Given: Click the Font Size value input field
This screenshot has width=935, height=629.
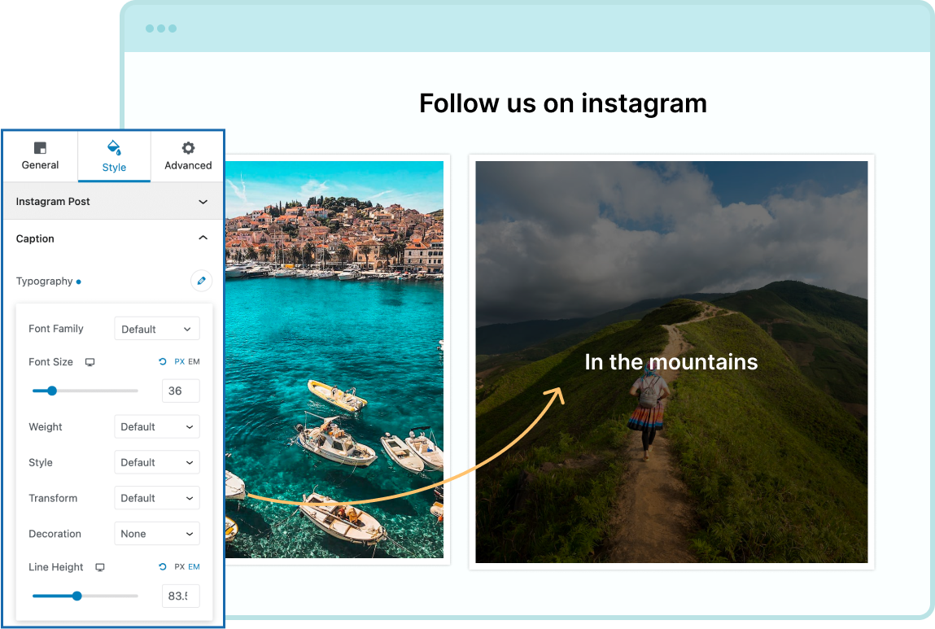Looking at the screenshot, I should coord(181,391).
